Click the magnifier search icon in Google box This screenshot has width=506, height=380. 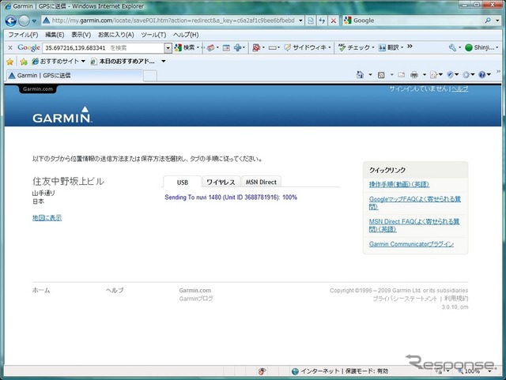click(488, 21)
